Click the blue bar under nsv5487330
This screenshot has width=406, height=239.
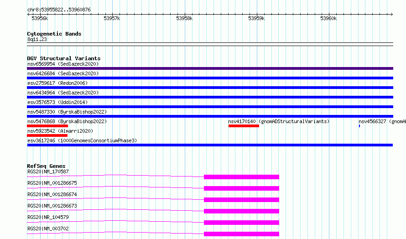pos(210,116)
